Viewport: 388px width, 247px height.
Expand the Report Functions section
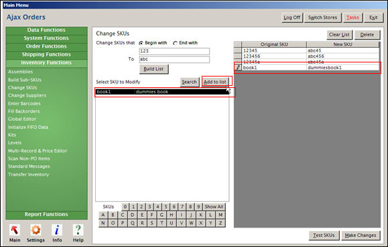coord(46,214)
